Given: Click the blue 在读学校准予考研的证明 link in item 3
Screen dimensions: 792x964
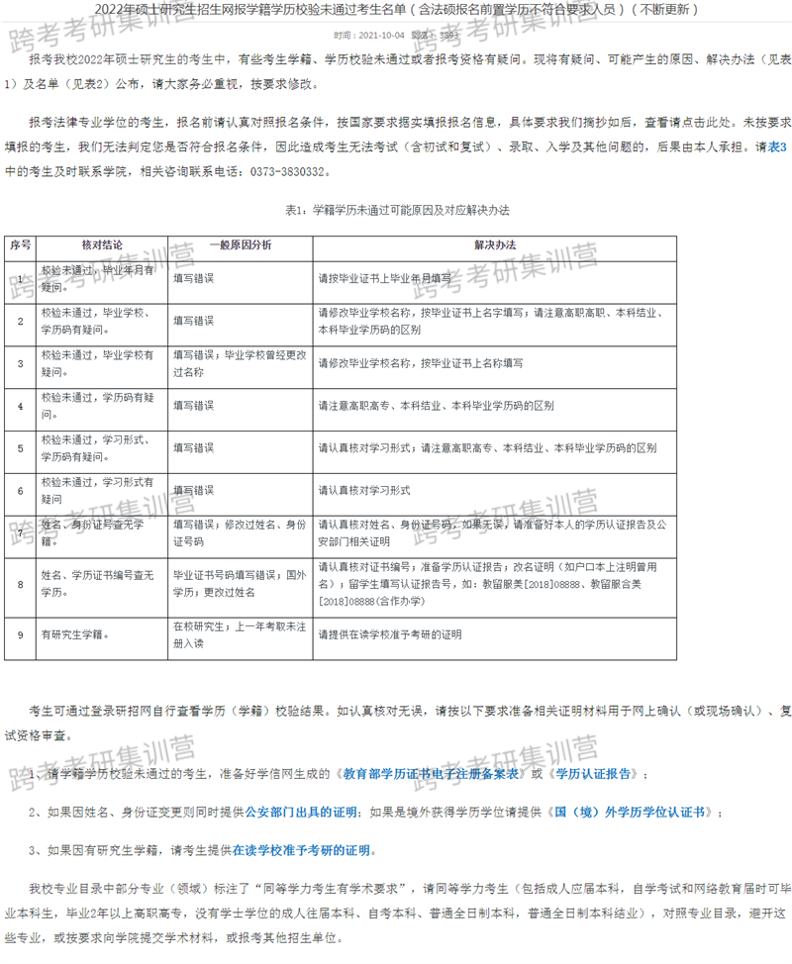Looking at the screenshot, I should (x=301, y=850).
